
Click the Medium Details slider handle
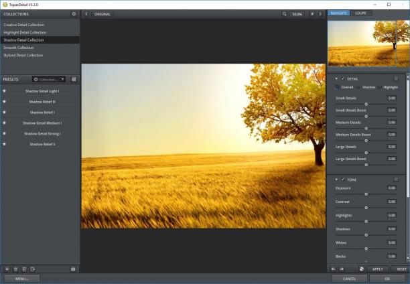(366, 129)
